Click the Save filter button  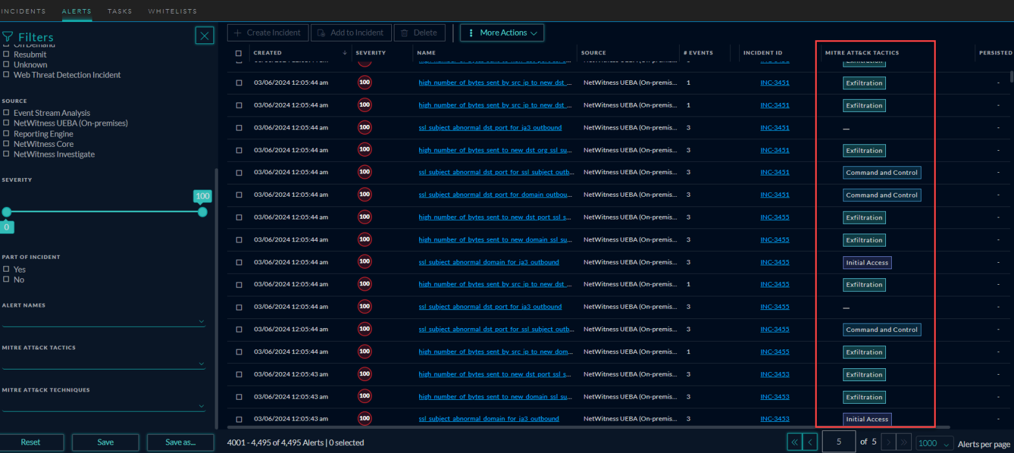(105, 443)
